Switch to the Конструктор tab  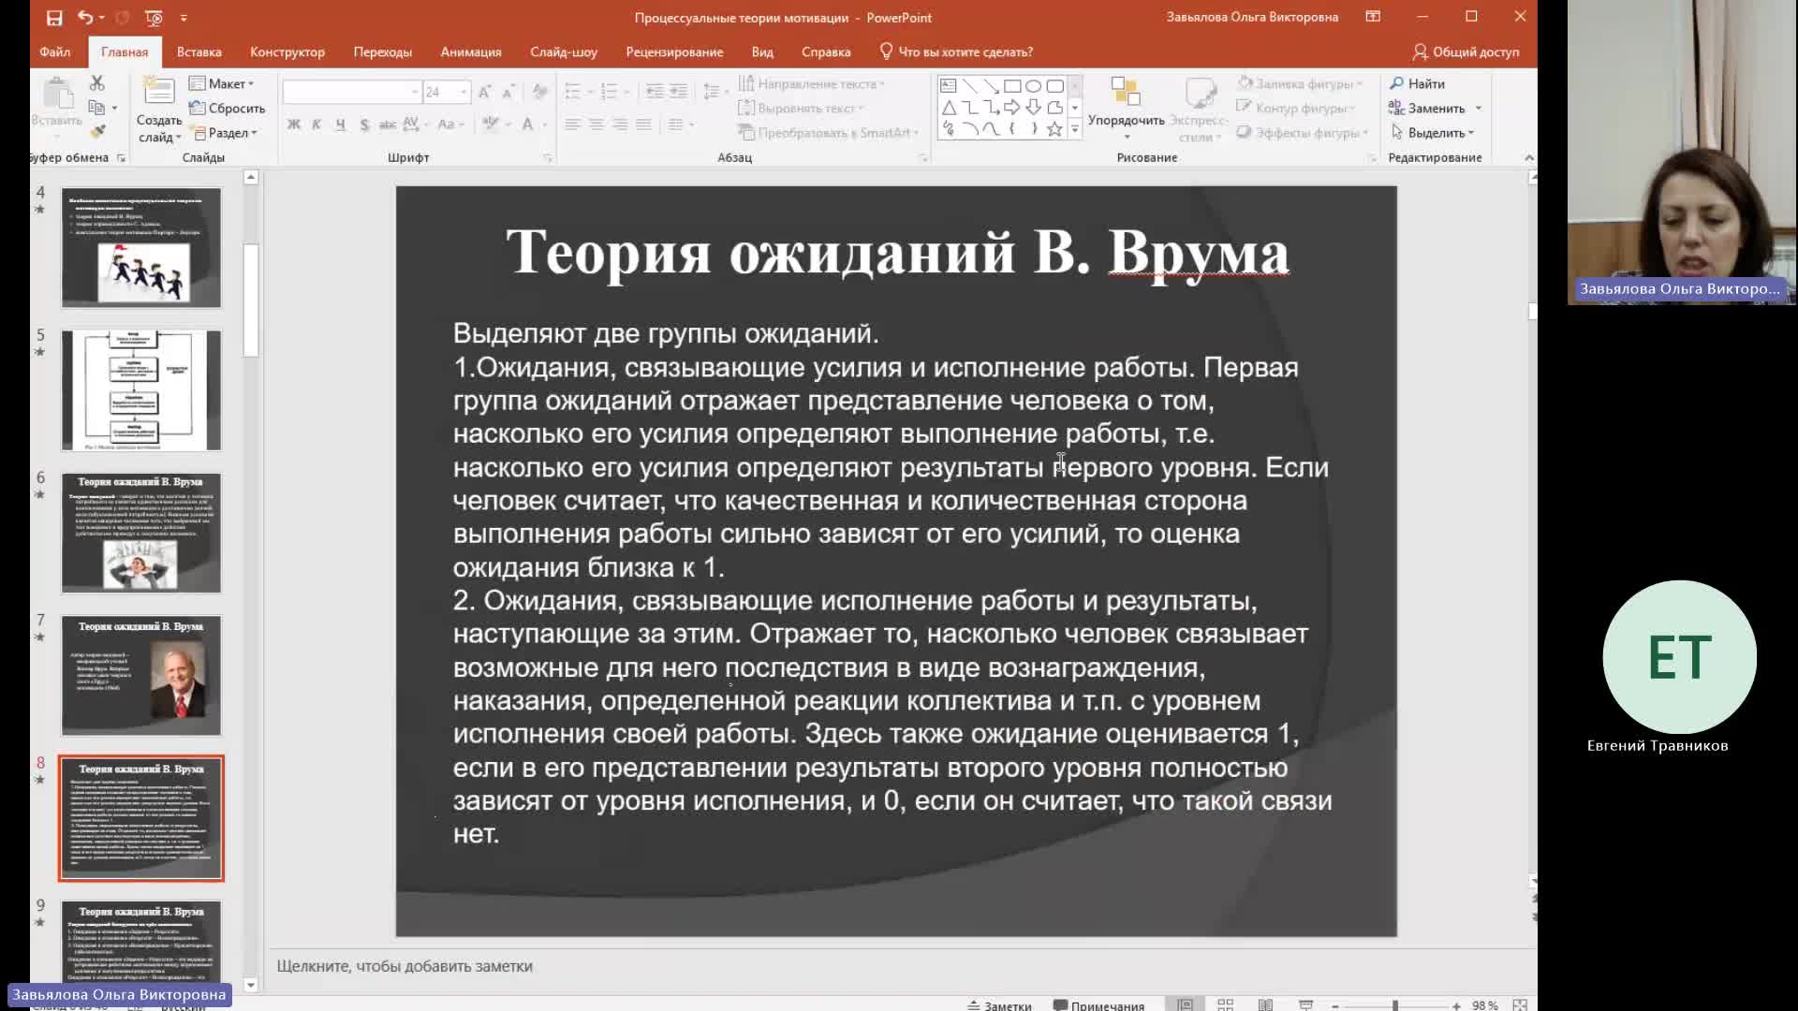[x=287, y=51]
